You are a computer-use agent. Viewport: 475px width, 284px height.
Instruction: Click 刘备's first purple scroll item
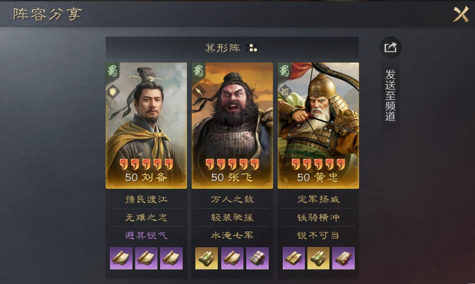[121, 258]
